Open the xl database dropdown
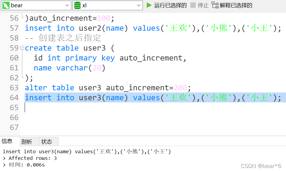Viewport: 286px width, 171px height. tap(108, 5)
